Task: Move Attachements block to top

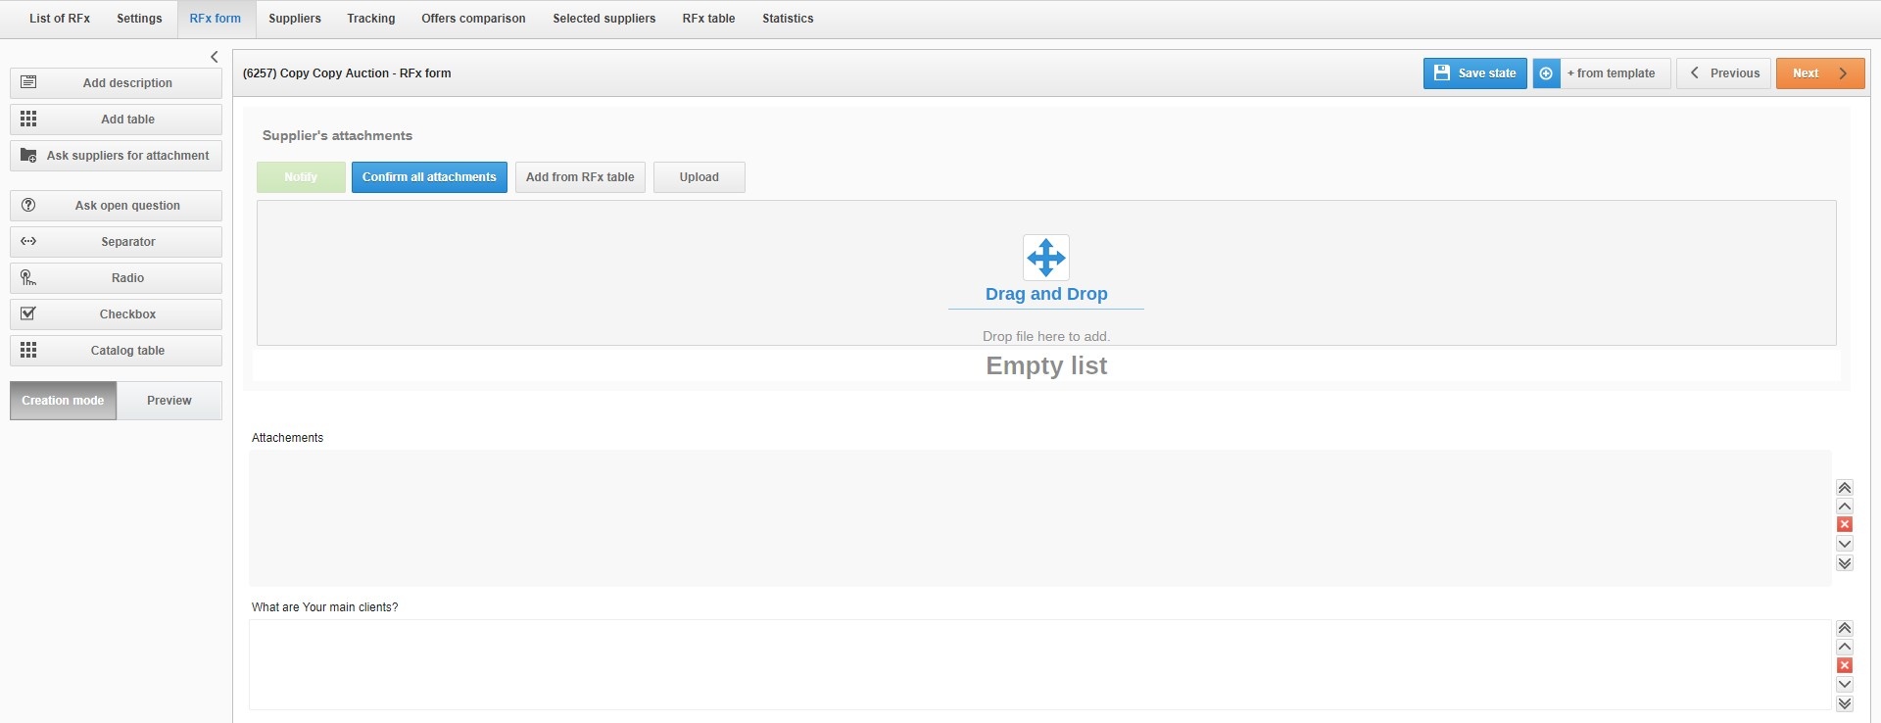Action: (x=1845, y=488)
